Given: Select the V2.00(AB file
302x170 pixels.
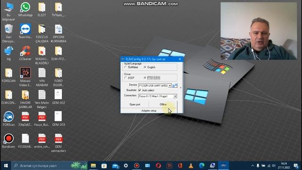Looking at the screenshot, I should [25, 141].
